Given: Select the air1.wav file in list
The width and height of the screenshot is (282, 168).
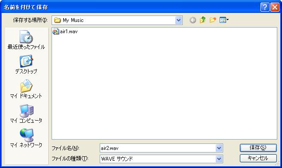Looking at the screenshot, I should pos(65,31).
